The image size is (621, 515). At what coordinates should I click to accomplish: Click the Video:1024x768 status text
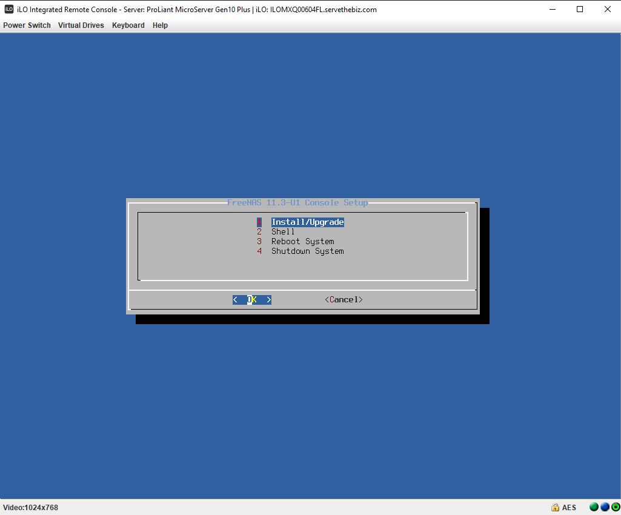(30, 508)
